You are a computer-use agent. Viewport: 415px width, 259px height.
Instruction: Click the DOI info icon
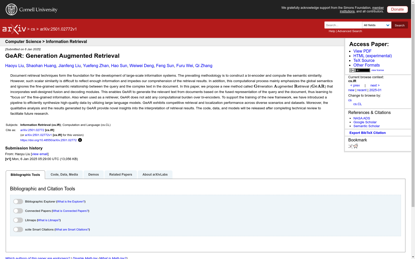80,140
